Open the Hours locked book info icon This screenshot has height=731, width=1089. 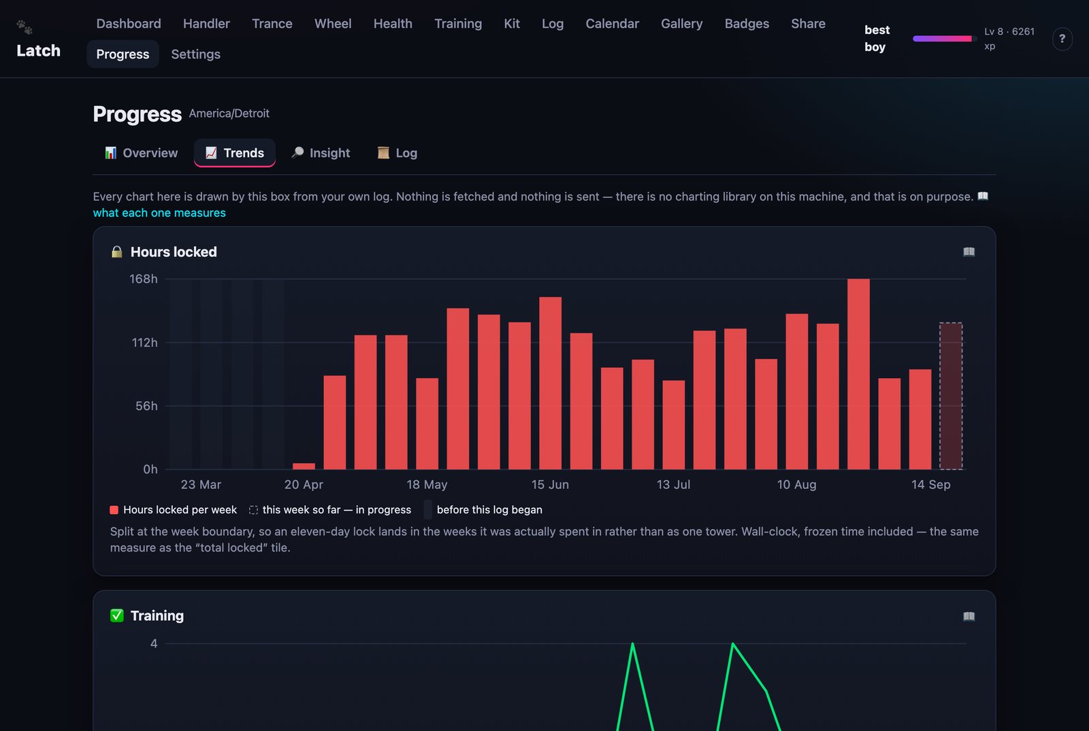(x=969, y=252)
